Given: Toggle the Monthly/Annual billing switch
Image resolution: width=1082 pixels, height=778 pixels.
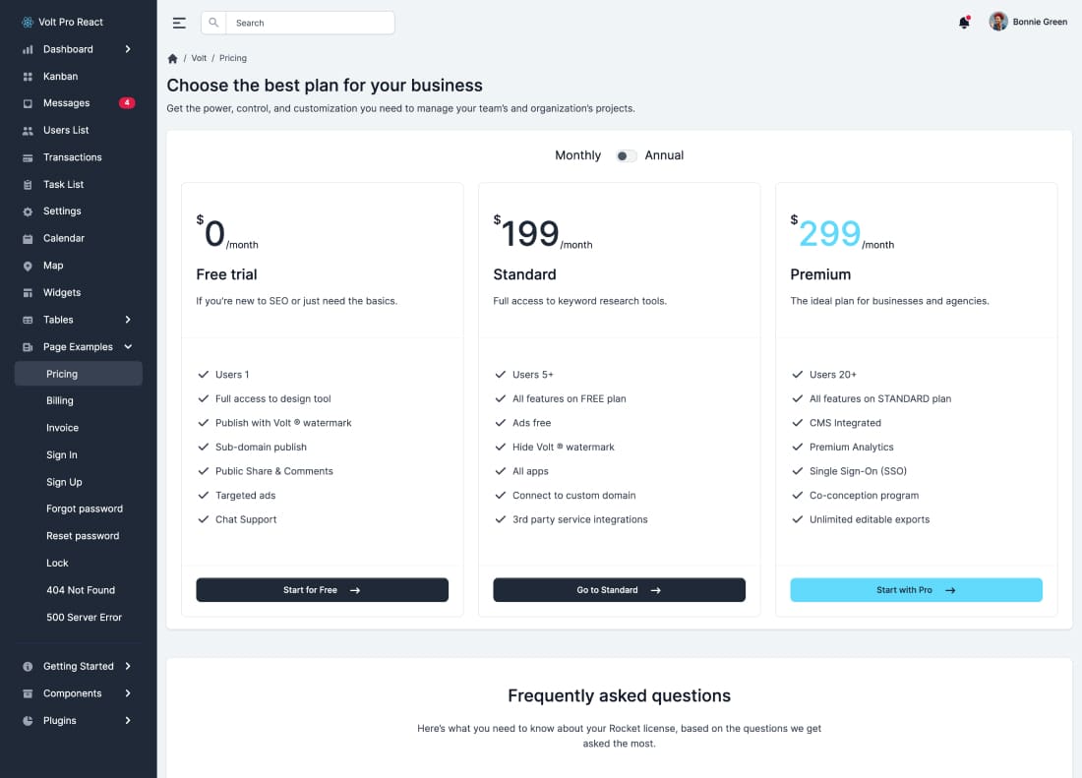Looking at the screenshot, I should tap(626, 155).
